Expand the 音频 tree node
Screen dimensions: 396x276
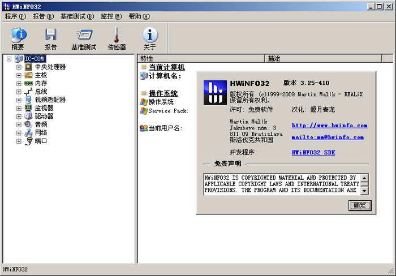(19, 125)
